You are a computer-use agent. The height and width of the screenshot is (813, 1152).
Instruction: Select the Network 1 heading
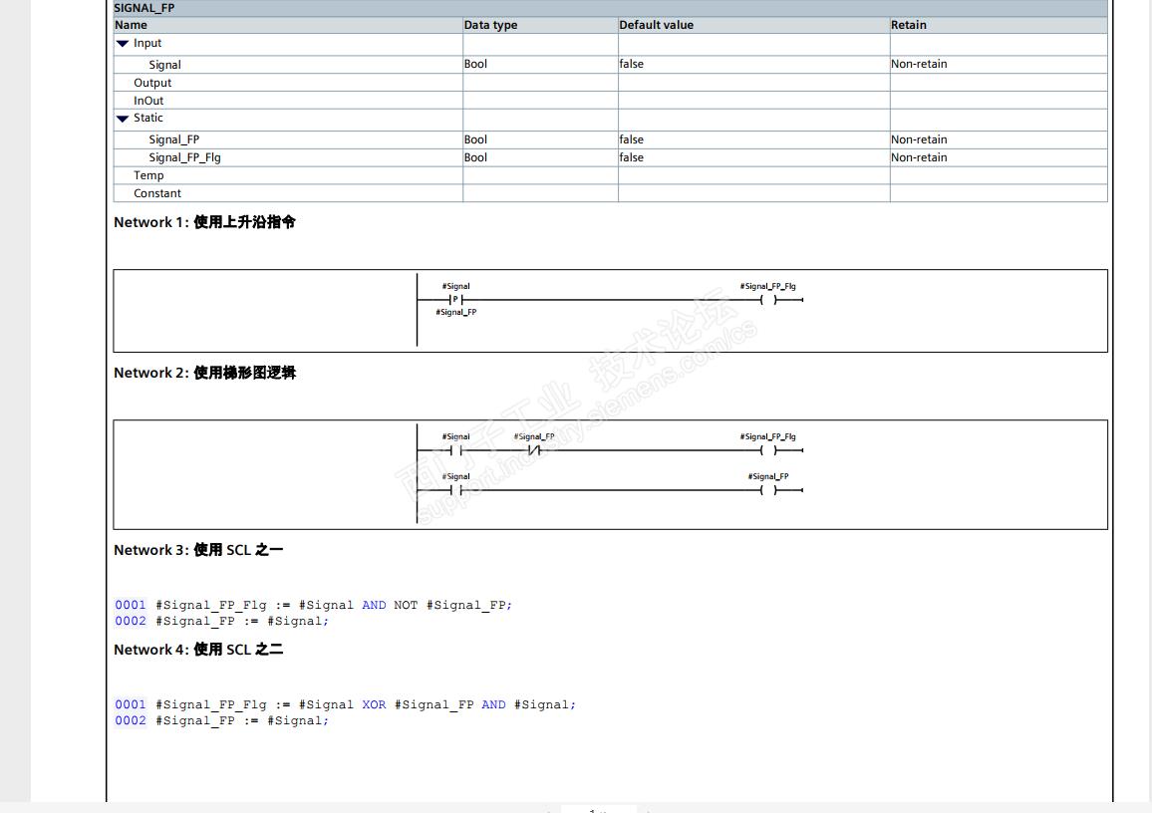(204, 222)
